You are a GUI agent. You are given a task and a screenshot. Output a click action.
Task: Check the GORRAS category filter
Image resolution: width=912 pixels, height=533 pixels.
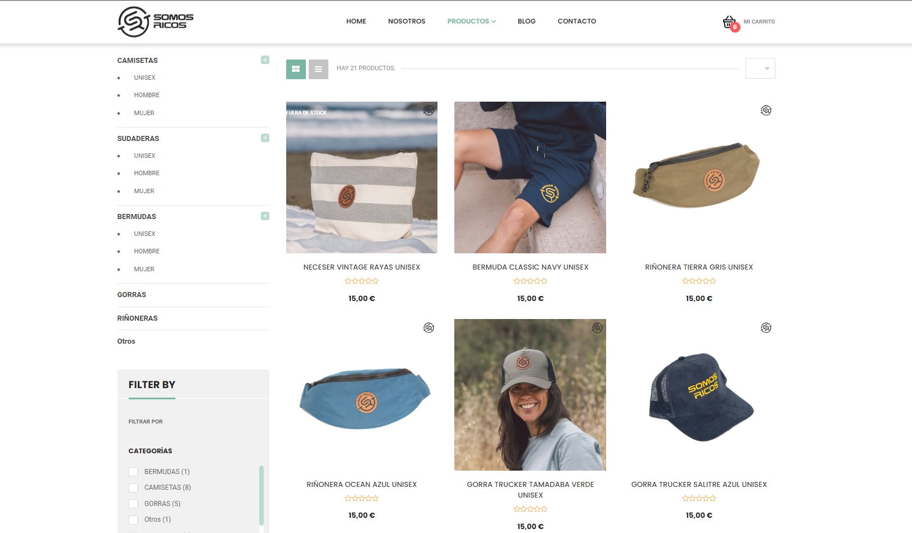[133, 504]
